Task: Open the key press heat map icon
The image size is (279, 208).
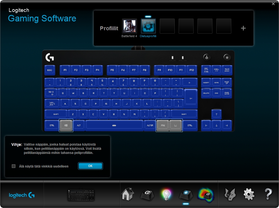Action: tap(206, 195)
